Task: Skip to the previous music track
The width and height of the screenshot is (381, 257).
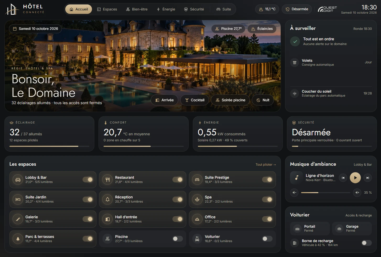Action: [343, 178]
